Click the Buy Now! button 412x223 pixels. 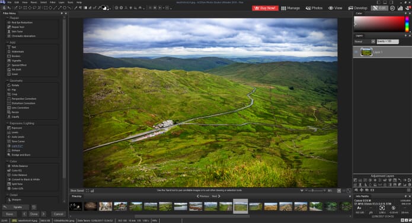(265, 8)
